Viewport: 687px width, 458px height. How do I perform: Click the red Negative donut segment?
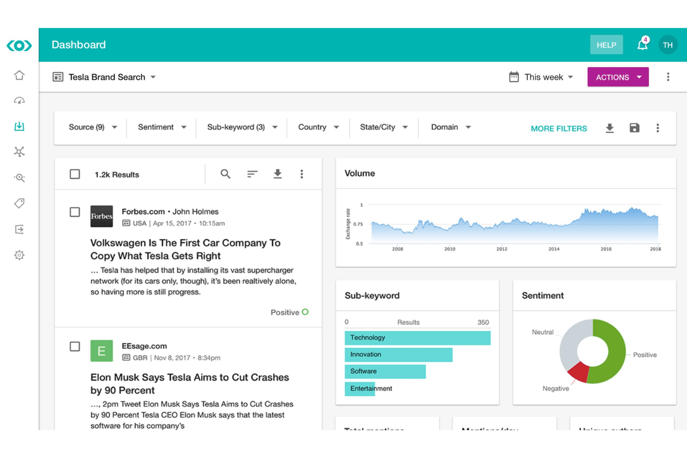point(578,373)
